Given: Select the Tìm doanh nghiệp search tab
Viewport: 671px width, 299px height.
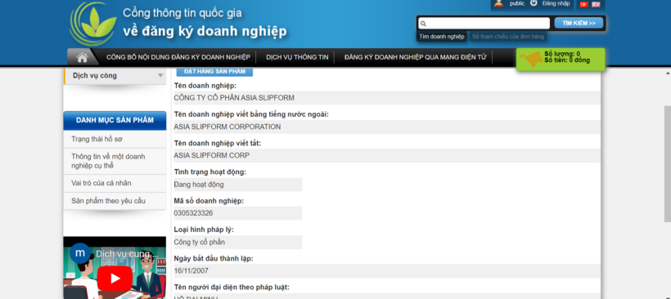Looking at the screenshot, I should 442,37.
